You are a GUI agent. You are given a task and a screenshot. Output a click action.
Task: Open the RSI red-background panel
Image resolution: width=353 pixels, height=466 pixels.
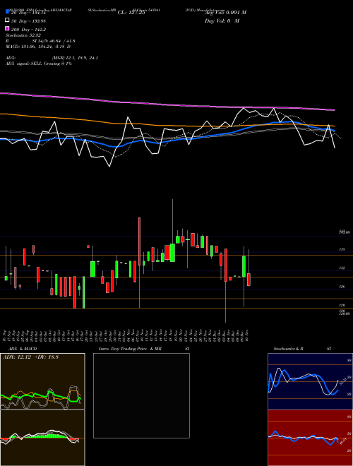click(x=310, y=438)
